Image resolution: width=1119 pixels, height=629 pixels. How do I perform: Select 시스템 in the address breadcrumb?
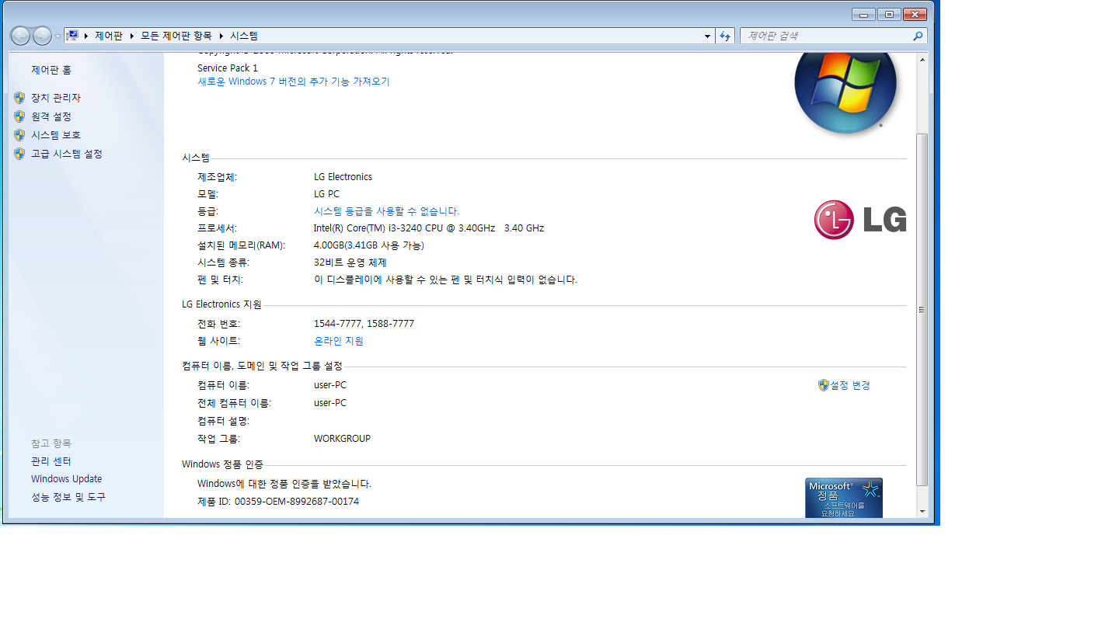pos(243,36)
